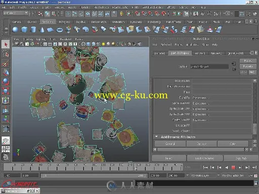Click the Load Attributes button
The height and width of the screenshot is (194, 259).
pyautogui.click(x=205, y=158)
